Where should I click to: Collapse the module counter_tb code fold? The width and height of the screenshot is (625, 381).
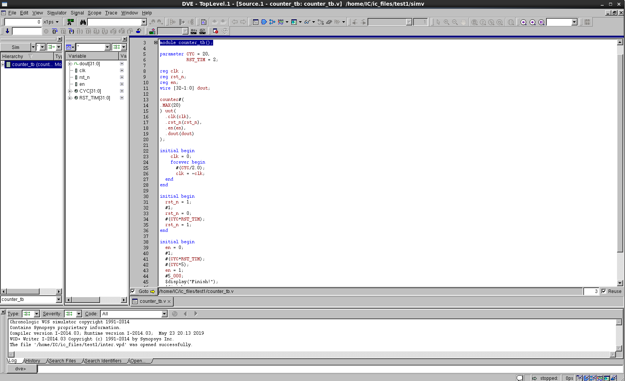156,43
